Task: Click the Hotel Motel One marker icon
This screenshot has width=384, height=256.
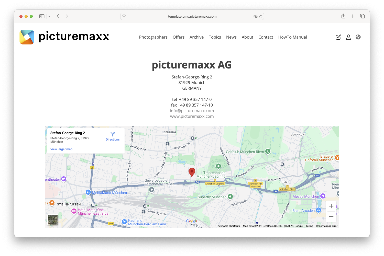Action: 74,211
